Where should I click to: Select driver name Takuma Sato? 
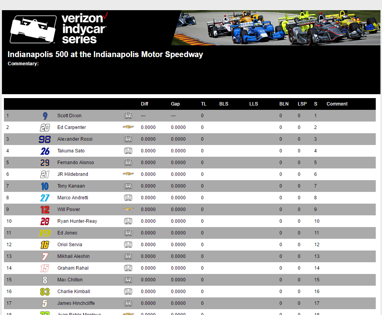(71, 151)
